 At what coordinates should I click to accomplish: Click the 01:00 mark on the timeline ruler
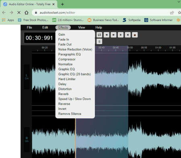(x=158, y=48)
